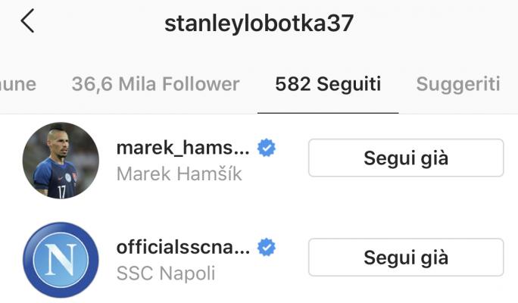Viewport: 518px width, 303px height.
Task: Click the SSC Napoli display name
Action: click(x=166, y=273)
